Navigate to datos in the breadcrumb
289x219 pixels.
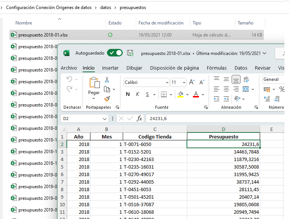[105, 8]
